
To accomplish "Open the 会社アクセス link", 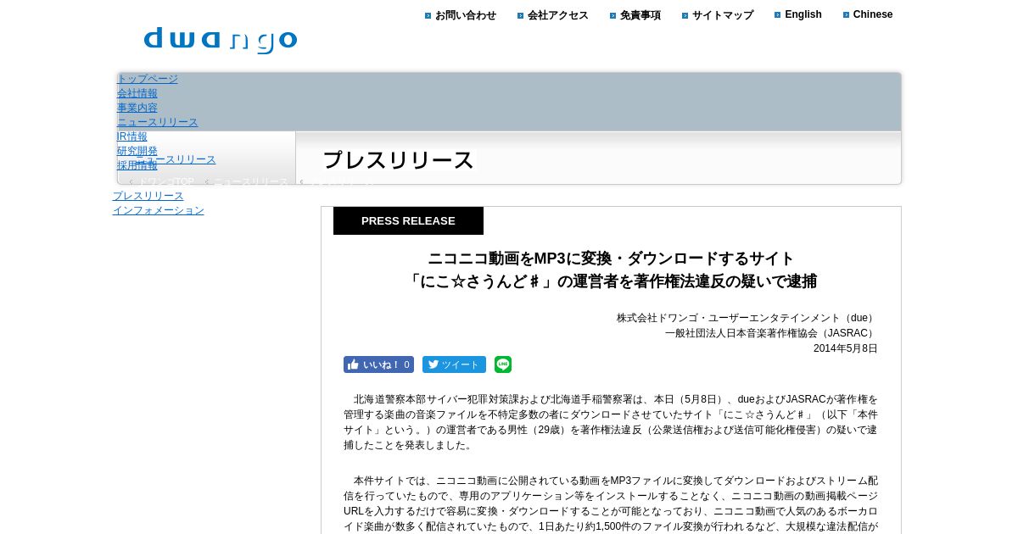I will [x=558, y=15].
